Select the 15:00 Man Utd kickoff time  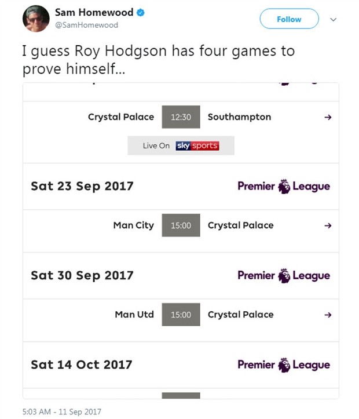click(181, 315)
